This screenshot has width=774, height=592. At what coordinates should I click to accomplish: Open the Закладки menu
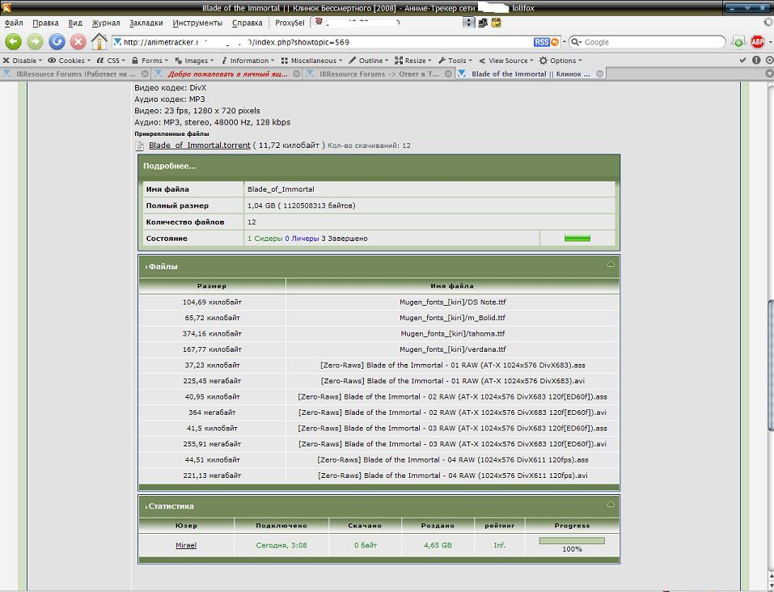146,23
